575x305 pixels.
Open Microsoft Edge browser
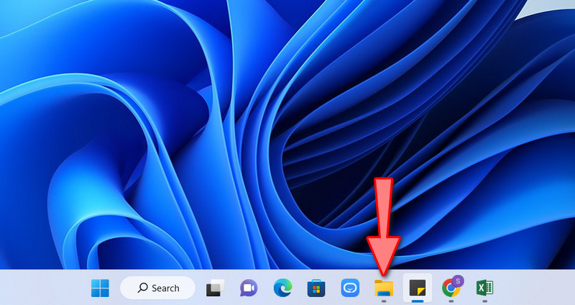[x=282, y=288]
